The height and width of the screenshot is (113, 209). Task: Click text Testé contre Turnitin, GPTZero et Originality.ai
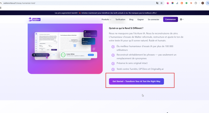pos(140,69)
